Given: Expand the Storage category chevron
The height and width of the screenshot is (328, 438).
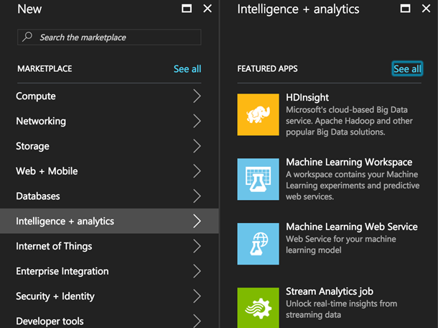Looking at the screenshot, I should coord(197,146).
